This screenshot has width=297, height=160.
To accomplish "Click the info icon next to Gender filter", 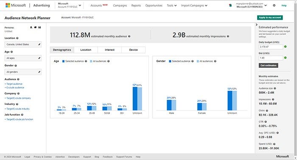I will (16, 66).
